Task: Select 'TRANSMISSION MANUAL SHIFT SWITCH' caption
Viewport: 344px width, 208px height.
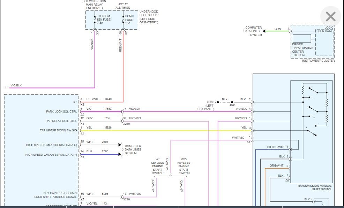Action: tap(315, 187)
